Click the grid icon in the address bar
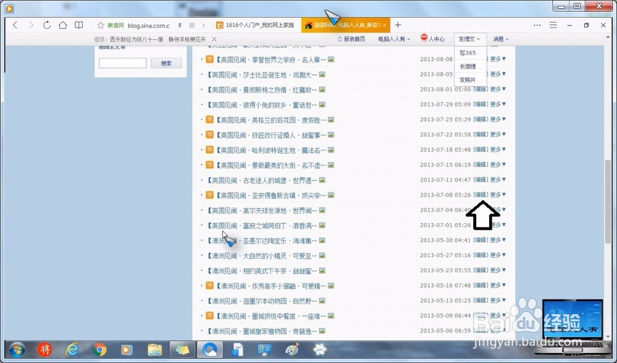The height and width of the screenshot is (363, 617). (192, 25)
